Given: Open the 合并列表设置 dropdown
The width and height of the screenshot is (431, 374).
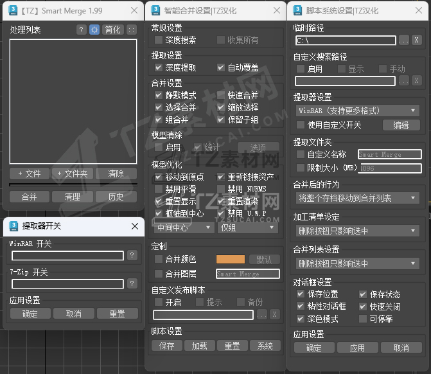Looking at the screenshot, I should [x=358, y=263].
